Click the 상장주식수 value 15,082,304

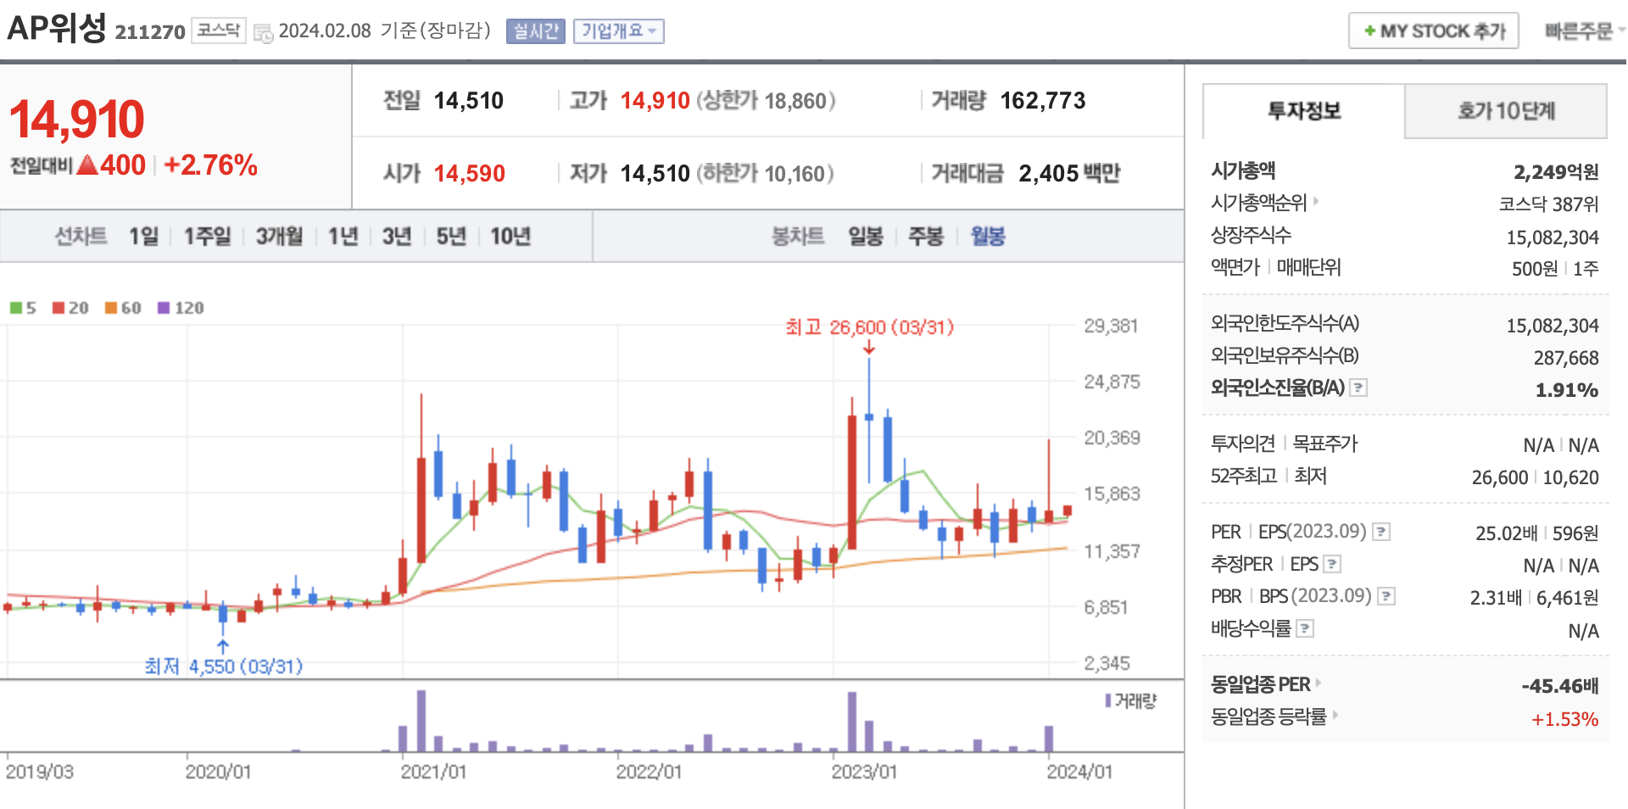coord(1553,237)
